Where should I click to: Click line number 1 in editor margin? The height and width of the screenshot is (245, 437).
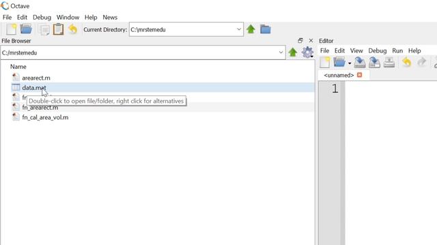[335, 89]
